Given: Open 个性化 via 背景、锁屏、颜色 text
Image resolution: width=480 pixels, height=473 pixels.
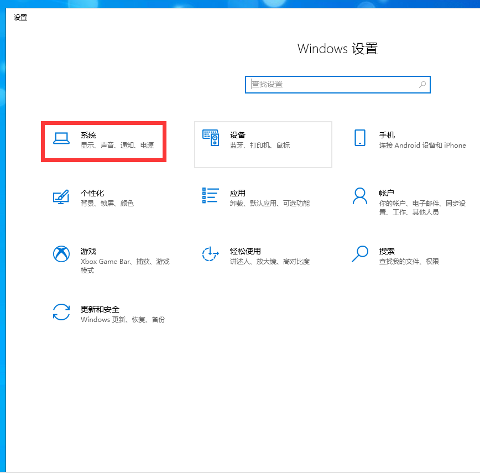Looking at the screenshot, I should coord(107,204).
